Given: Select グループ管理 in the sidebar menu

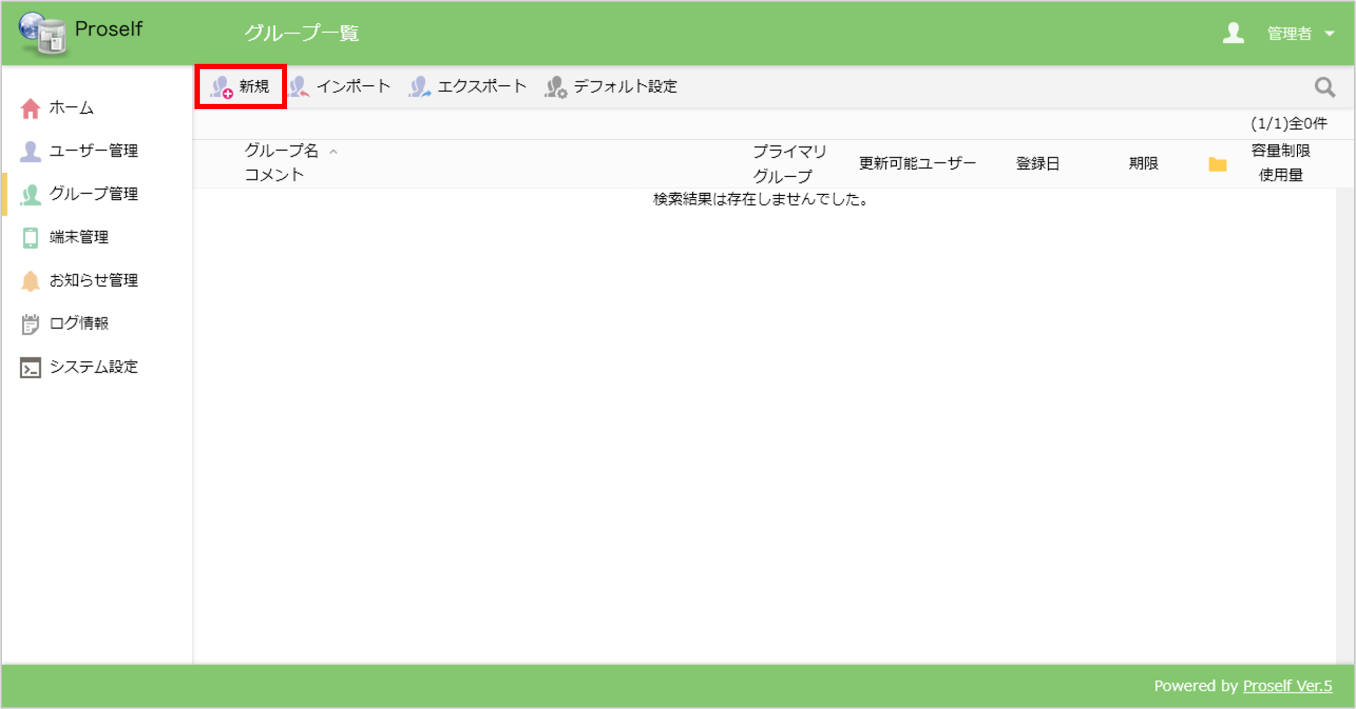Looking at the screenshot, I should [x=94, y=194].
